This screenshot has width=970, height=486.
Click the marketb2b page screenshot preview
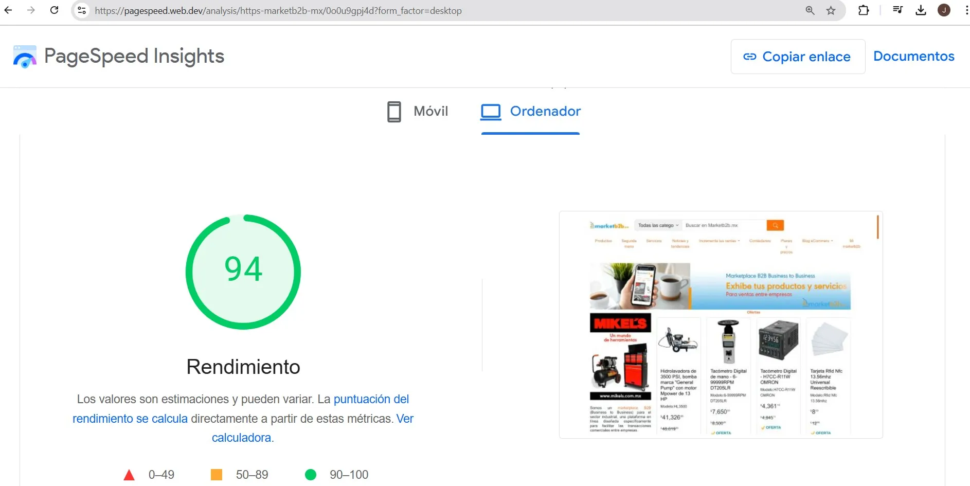tap(720, 325)
